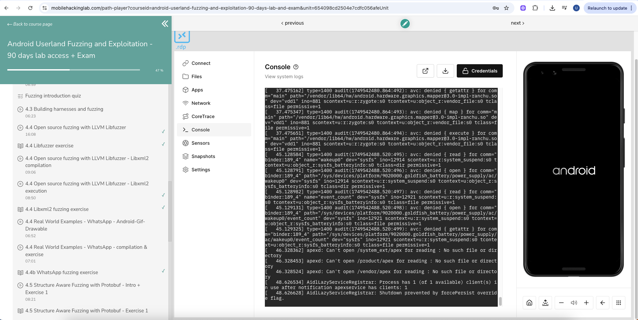638x320 pixels.
Task: Click the View system logs subtitle
Action: [284, 77]
